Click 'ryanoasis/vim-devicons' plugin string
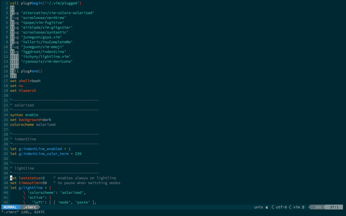Viewport: 346px width, 216px height. pyautogui.click(x=47, y=61)
